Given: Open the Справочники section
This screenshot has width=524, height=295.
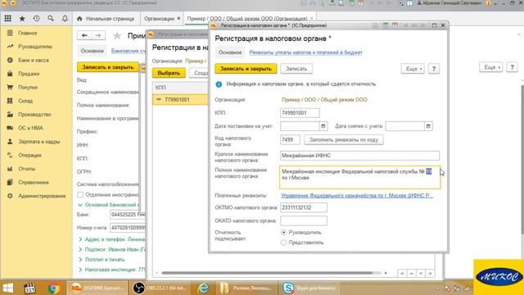Looking at the screenshot, I should (33, 182).
